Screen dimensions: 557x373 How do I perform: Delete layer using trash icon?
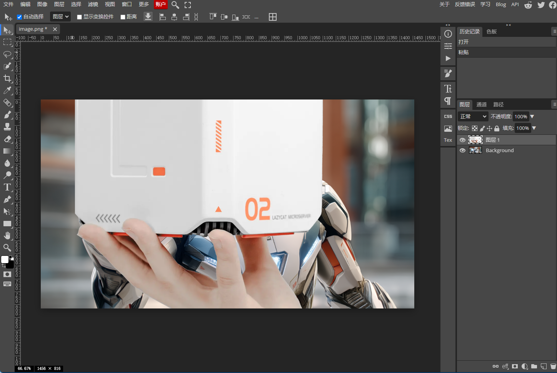point(553,366)
